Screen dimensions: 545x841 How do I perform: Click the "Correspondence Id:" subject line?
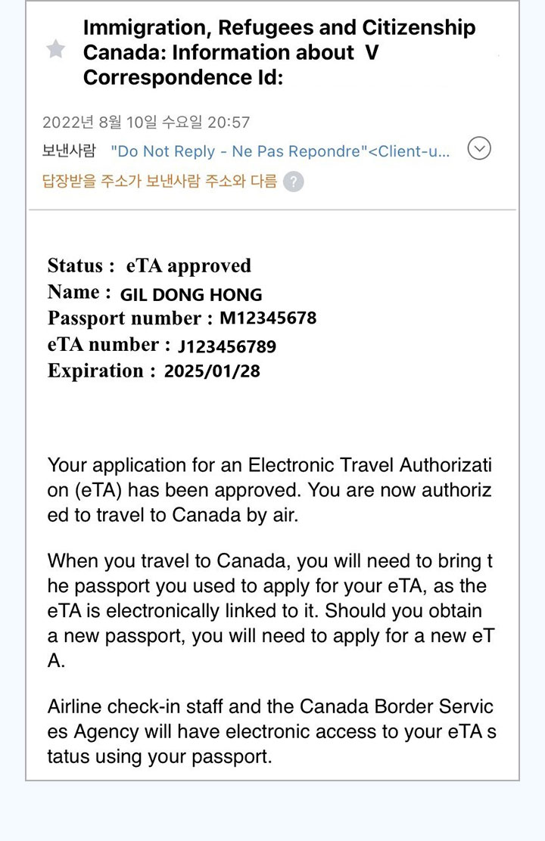tap(182, 77)
